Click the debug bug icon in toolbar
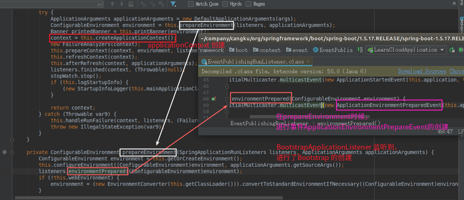This screenshot has height=200, width=464. tap(461, 50)
